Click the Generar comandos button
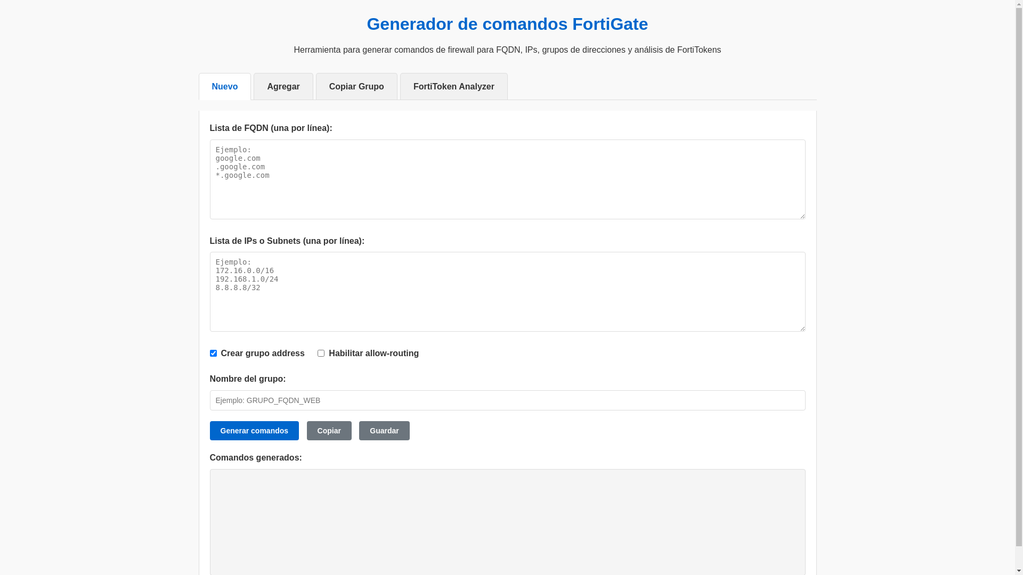 254,431
